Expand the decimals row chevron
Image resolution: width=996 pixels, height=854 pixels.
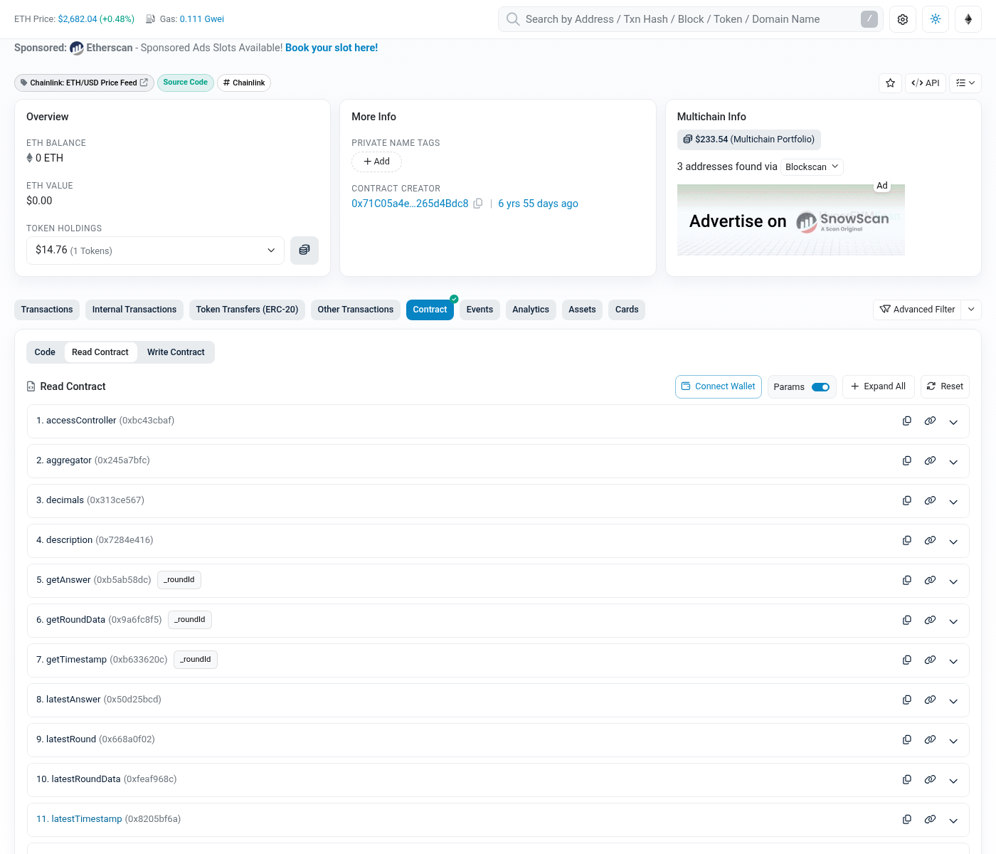953,502
